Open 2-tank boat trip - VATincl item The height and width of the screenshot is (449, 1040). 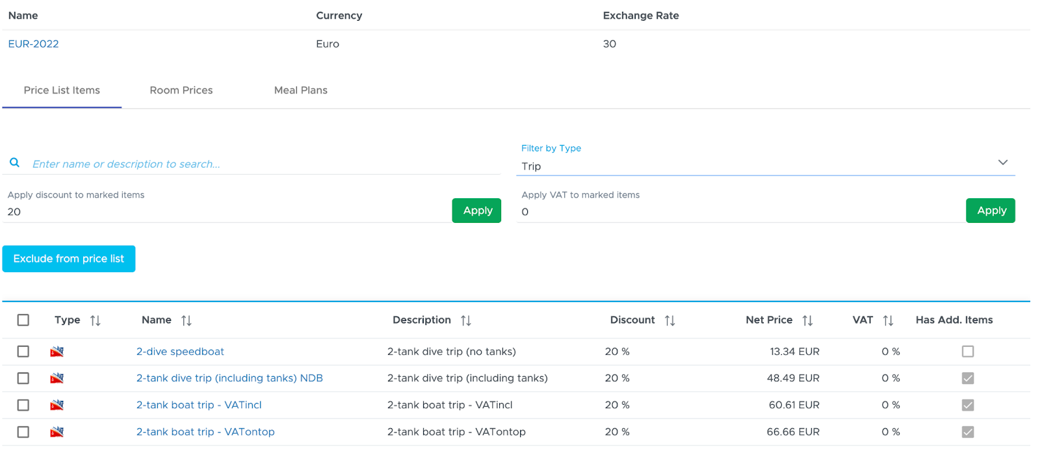click(x=199, y=405)
